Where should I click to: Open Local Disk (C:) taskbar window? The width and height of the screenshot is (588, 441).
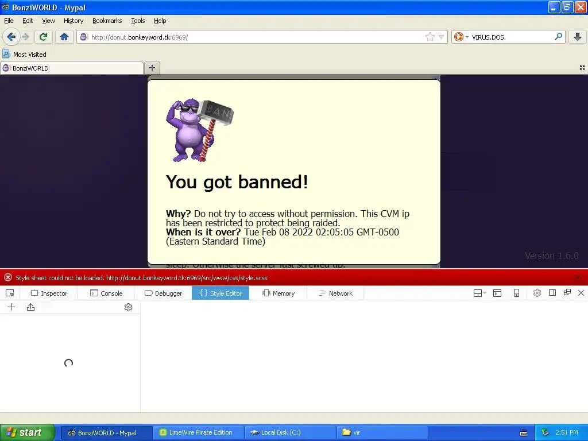[291, 432]
